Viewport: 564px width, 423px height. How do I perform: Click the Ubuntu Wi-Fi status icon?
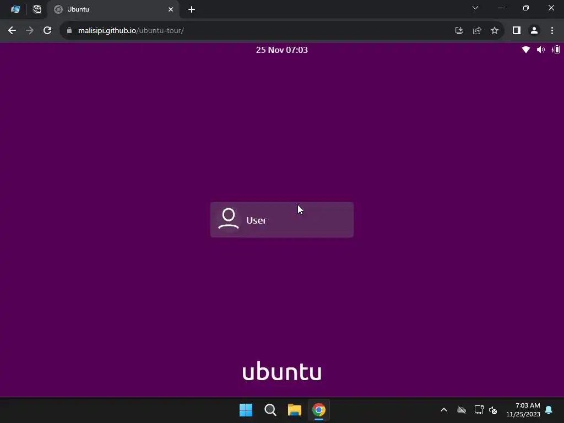(526, 50)
